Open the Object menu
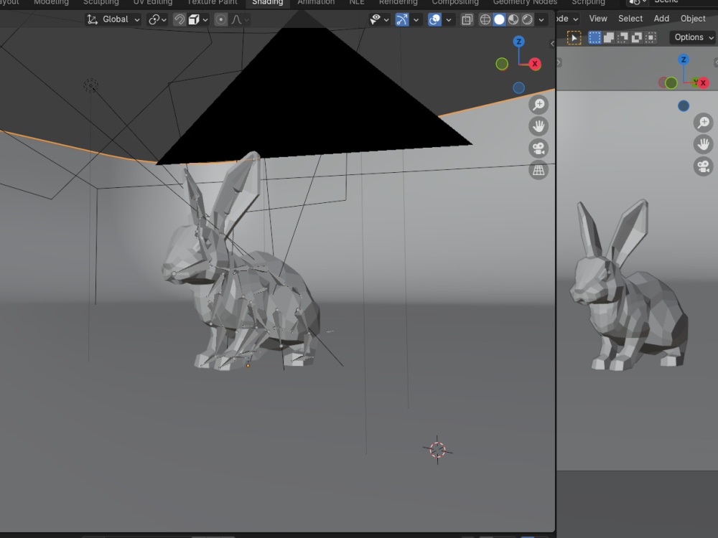 click(x=693, y=18)
